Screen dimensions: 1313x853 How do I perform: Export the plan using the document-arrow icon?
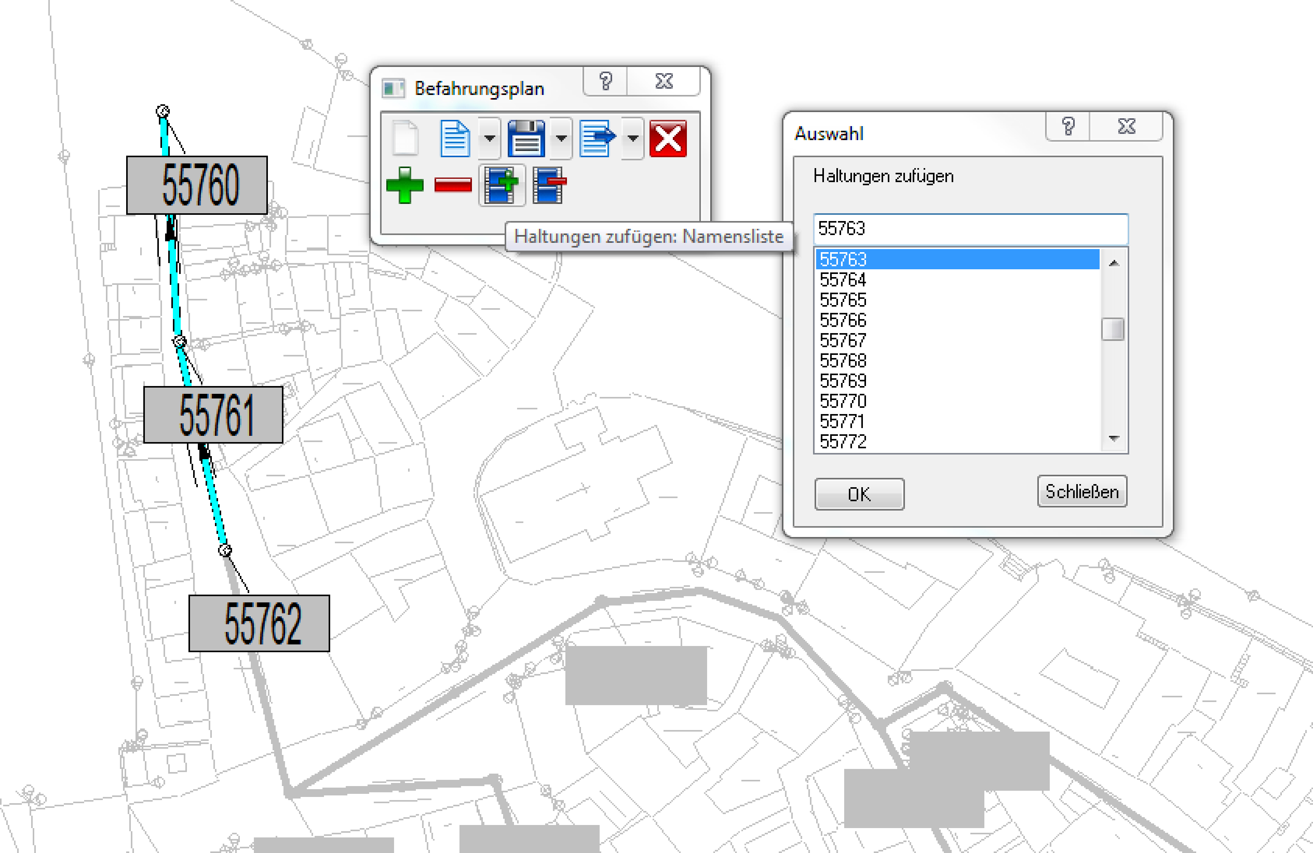coord(597,139)
